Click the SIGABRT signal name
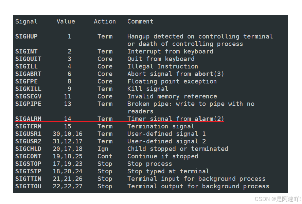The height and width of the screenshot is (204, 302). tap(28, 74)
